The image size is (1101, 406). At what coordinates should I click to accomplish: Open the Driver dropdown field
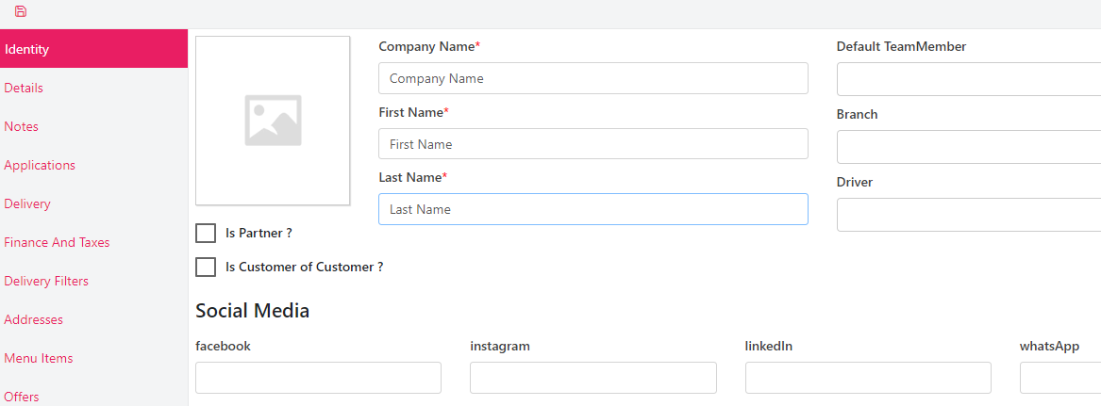pyautogui.click(x=968, y=215)
